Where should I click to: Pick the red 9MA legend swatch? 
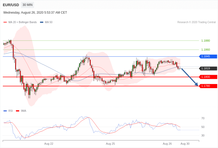click(x=18, y=111)
